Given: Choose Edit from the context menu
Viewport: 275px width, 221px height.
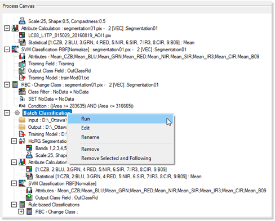Looking at the screenshot, I should point(120,128).
